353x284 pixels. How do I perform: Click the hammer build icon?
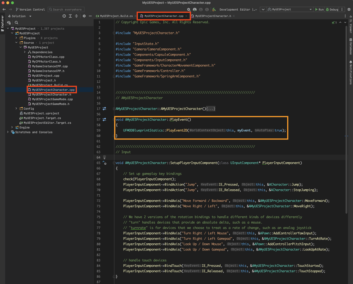point(214,10)
